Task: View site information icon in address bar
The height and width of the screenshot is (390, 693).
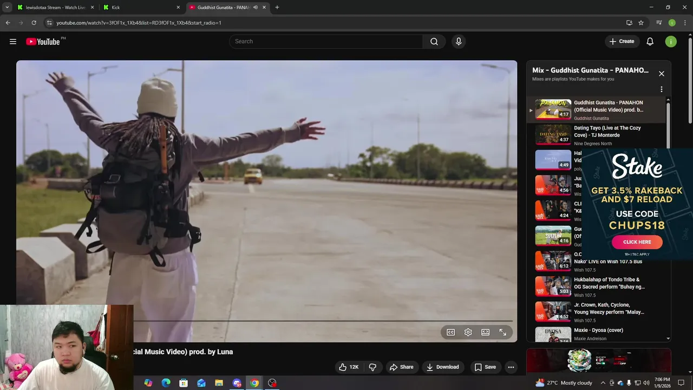Action: click(x=49, y=23)
